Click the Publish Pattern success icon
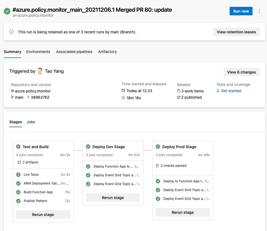The width and height of the screenshot is (267, 231). pyautogui.click(x=18, y=201)
